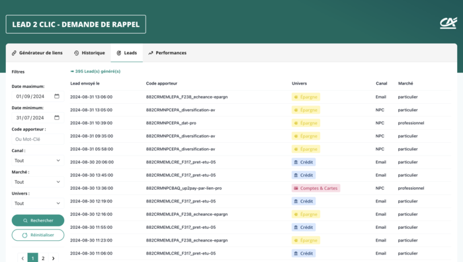Viewport: 463px width, 262px height.
Task: Click the Date maximum field 01/09/2024
Action: click(38, 97)
